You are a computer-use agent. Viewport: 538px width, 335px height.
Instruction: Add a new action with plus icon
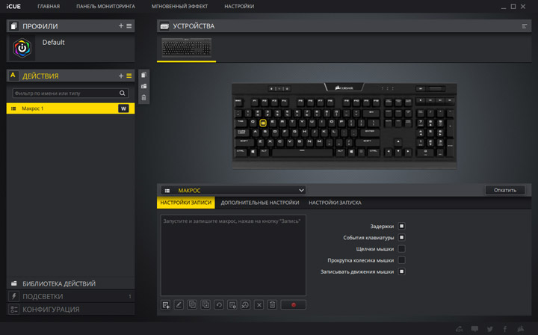(x=121, y=76)
